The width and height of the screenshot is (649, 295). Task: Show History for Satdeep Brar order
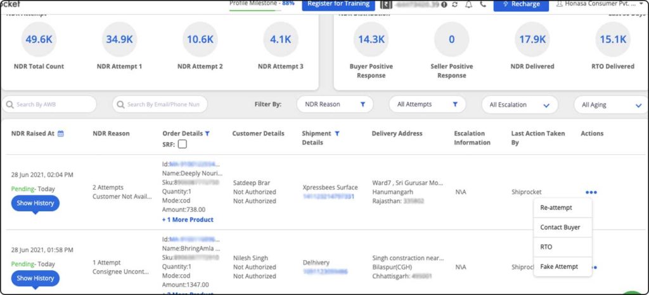(35, 203)
